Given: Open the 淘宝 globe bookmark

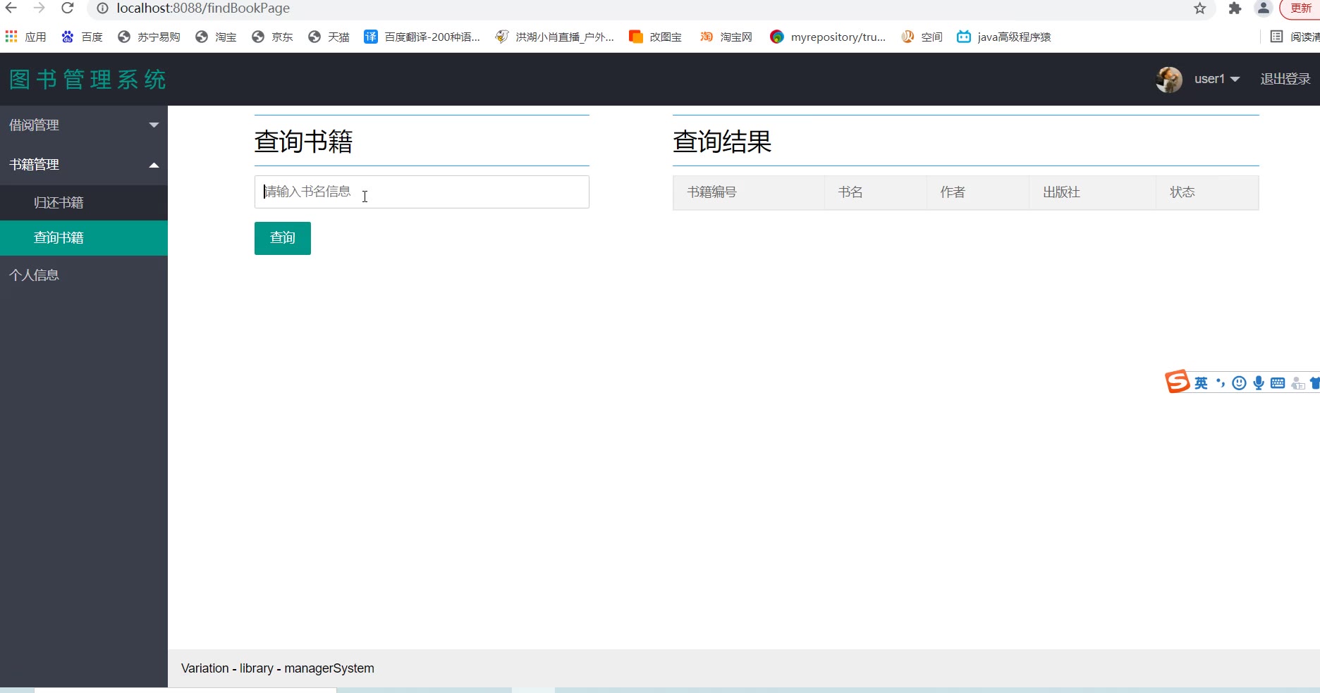Looking at the screenshot, I should [x=216, y=37].
